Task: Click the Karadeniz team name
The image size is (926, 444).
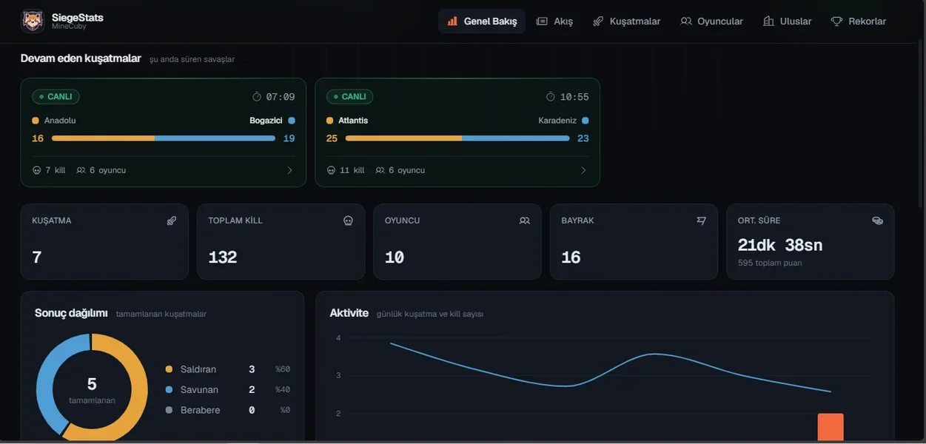Action: 557,121
